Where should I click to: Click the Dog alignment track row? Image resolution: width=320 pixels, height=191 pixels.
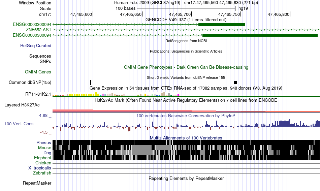click(x=186, y=153)
